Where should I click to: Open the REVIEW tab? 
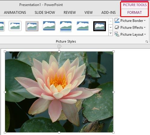click(x=70, y=13)
